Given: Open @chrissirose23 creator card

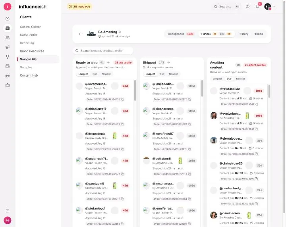Looking at the screenshot, I should [237, 171].
